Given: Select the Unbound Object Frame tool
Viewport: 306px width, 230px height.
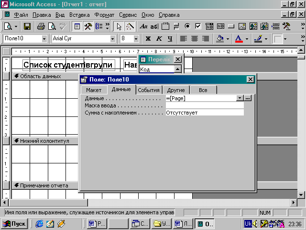Looking at the screenshot, I should click(253, 26).
